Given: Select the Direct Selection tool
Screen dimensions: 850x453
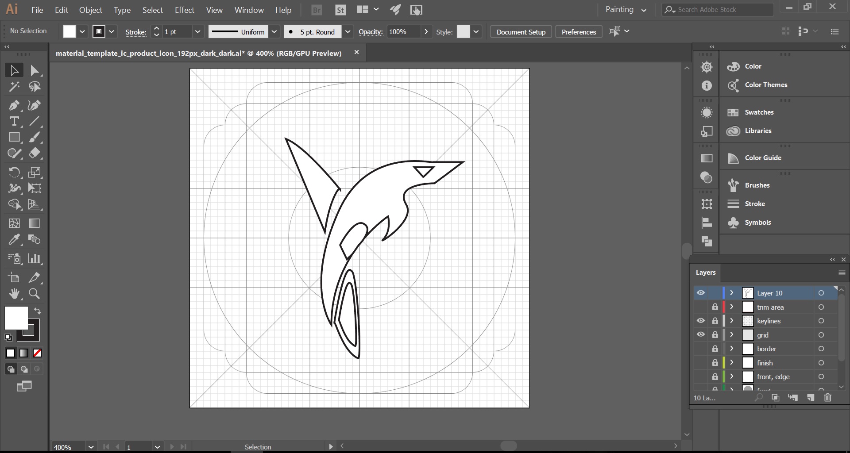Looking at the screenshot, I should pos(35,70).
